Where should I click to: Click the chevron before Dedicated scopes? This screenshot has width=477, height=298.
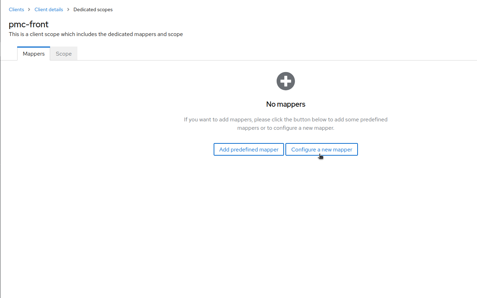point(68,10)
